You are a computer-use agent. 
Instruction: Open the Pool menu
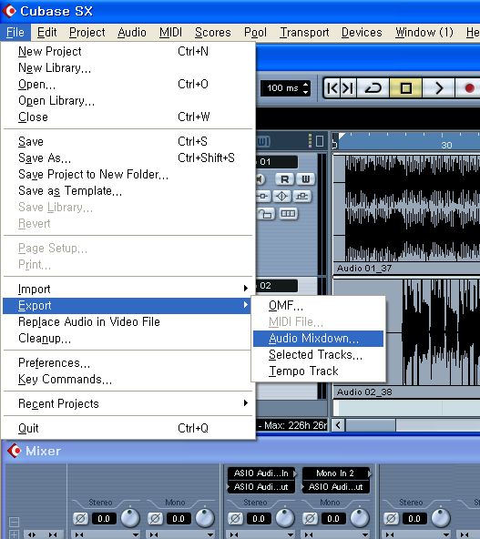pos(255,32)
